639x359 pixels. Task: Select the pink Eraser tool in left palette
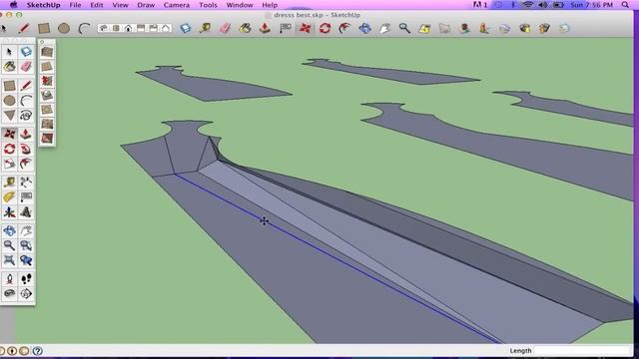(26, 67)
